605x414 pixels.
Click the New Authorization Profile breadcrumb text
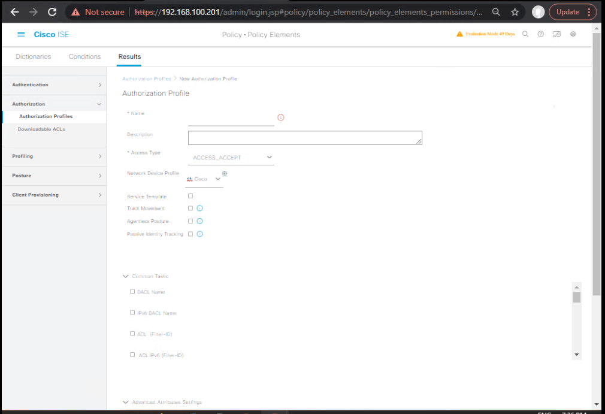(x=208, y=78)
